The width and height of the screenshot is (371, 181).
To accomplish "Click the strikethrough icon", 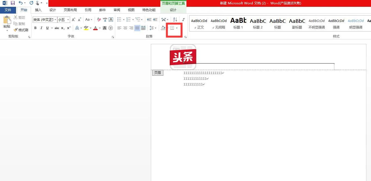I will [x=57, y=28].
